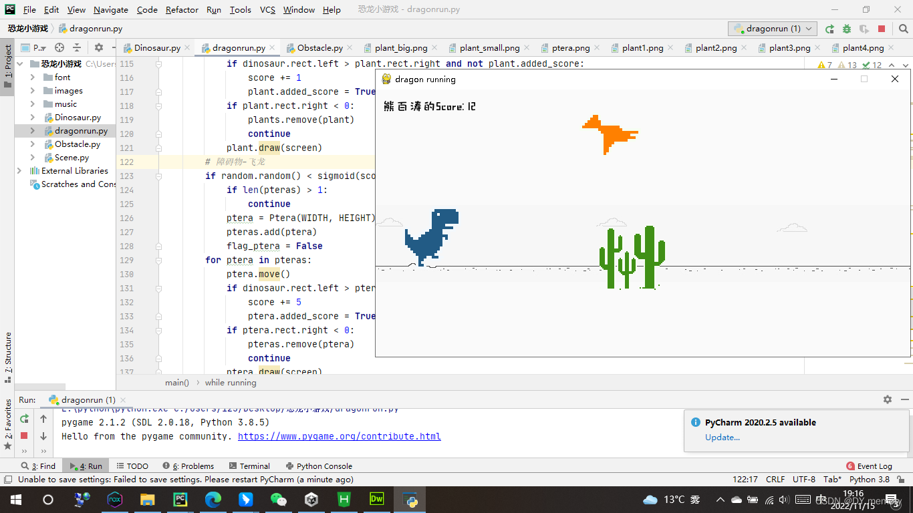The image size is (913, 513).
Task: Click the pygame contribute hyperlink
Action: [340, 436]
